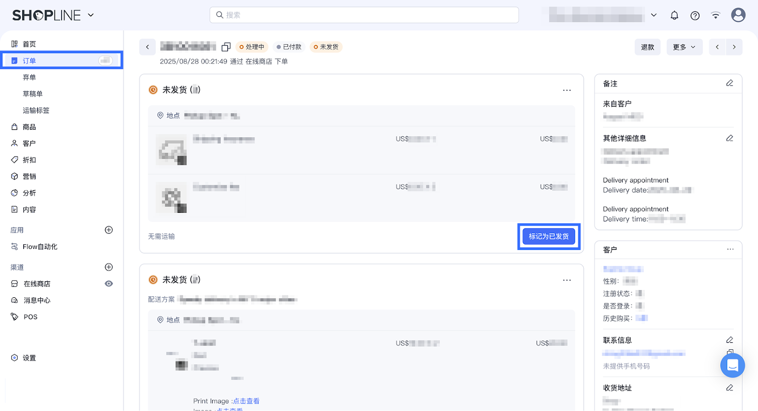The width and height of the screenshot is (758, 411).
Task: Go to the next order
Action: pyautogui.click(x=734, y=47)
